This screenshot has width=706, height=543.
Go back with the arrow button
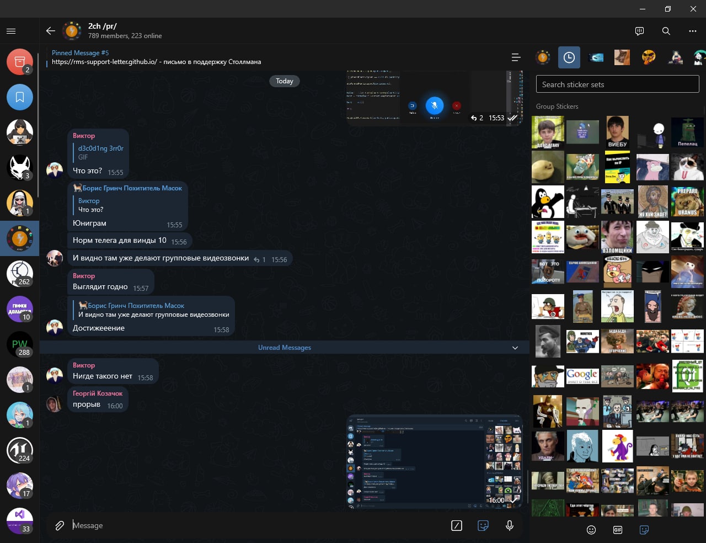[51, 31]
